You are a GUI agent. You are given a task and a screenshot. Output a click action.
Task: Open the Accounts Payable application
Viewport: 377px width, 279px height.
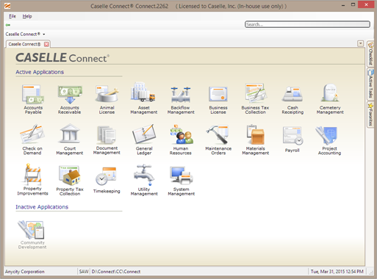33,99
